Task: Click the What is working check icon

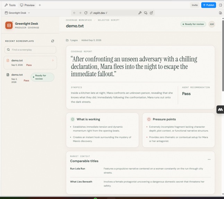Action: tap(72, 119)
